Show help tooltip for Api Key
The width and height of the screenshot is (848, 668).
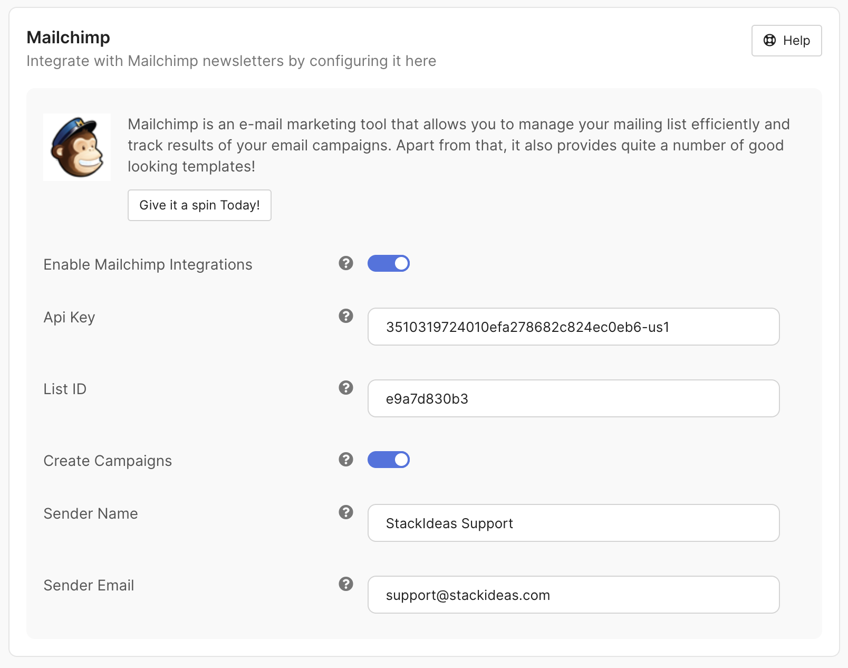coord(346,316)
